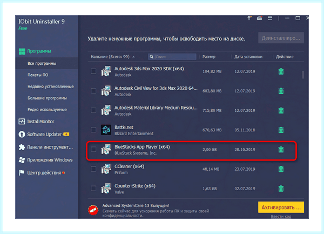Image resolution: width=324 pixels, height=234 pixels.
Task: Click the green Programs grid icon
Action: pyautogui.click(x=22, y=51)
